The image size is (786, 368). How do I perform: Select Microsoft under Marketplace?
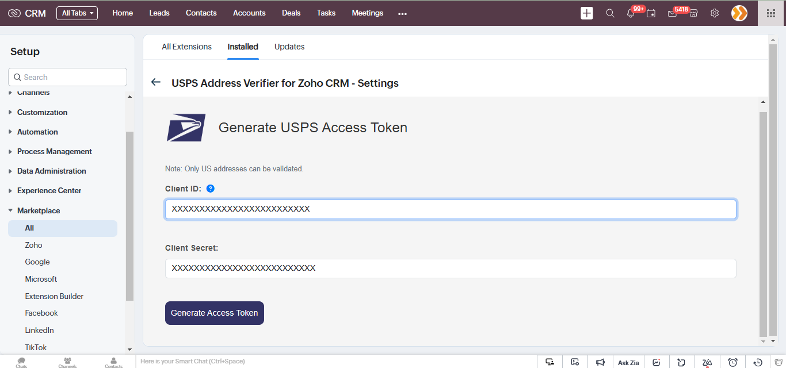(x=41, y=279)
